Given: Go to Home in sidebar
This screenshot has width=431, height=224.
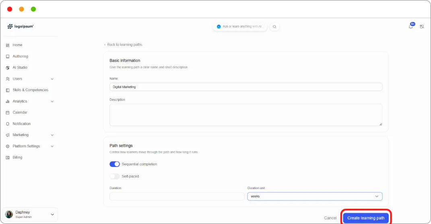Looking at the screenshot, I should (17, 45).
